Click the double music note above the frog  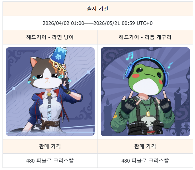tap(130, 56)
